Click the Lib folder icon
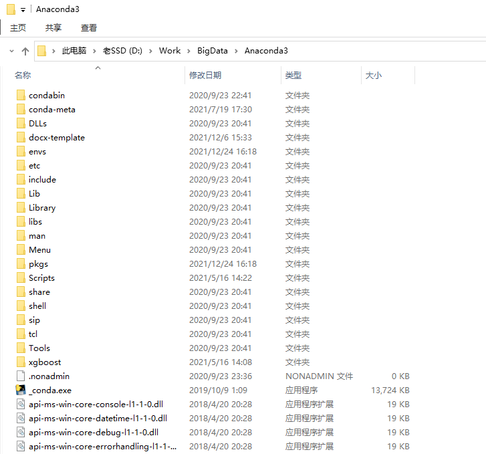The height and width of the screenshot is (454, 486). click(21, 193)
